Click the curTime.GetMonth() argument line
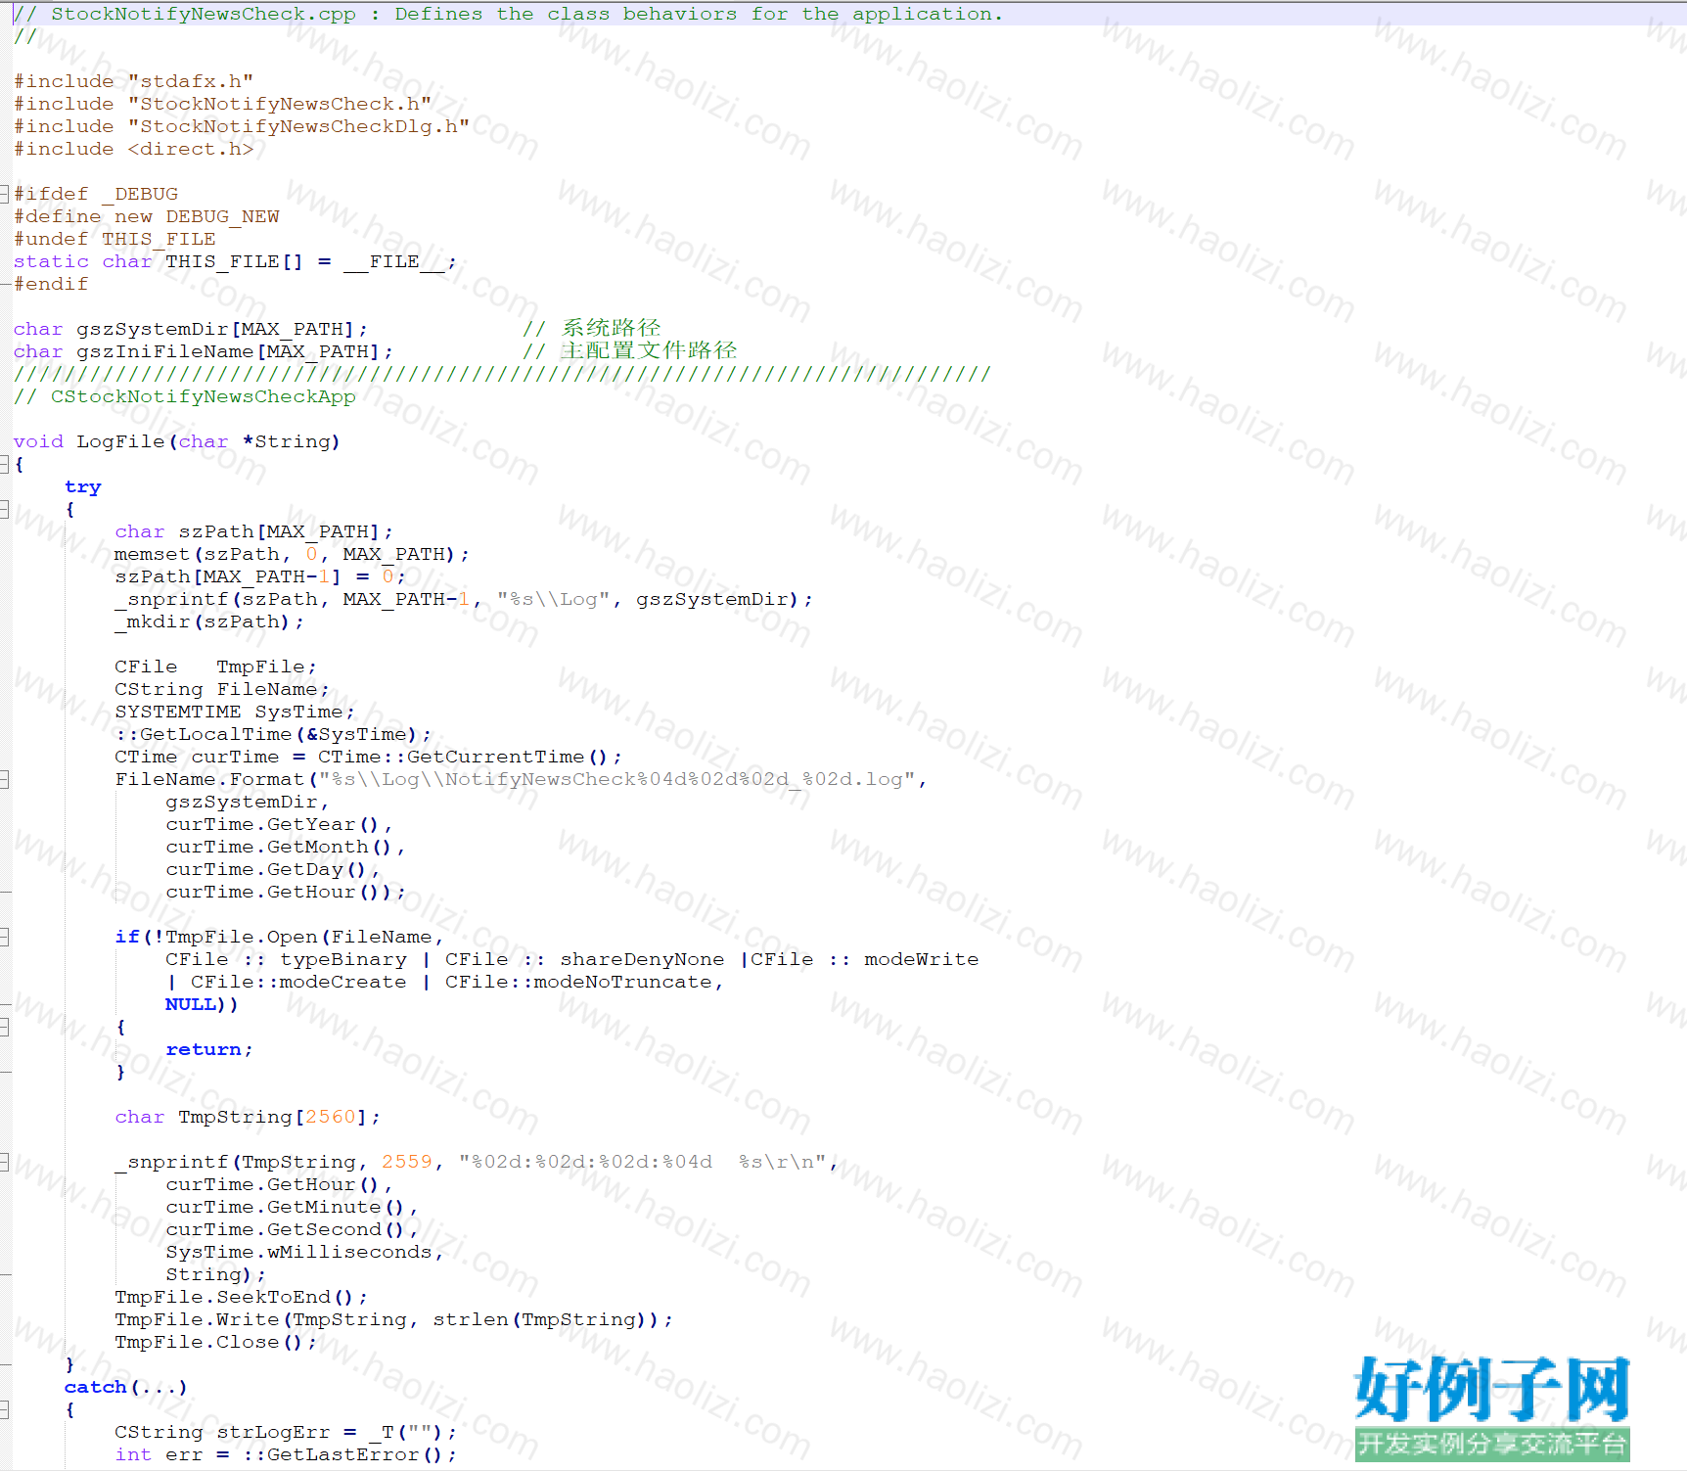The height and width of the screenshot is (1472, 1687). pos(286,847)
